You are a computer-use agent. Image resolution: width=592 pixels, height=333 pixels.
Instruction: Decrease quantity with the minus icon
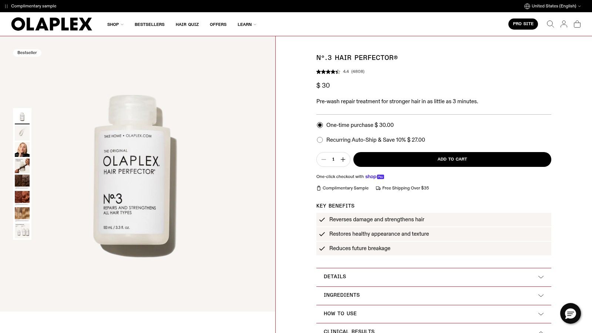324,159
